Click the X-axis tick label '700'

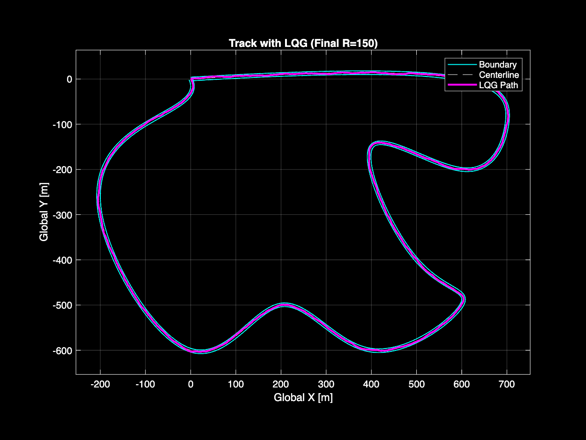[x=507, y=385]
